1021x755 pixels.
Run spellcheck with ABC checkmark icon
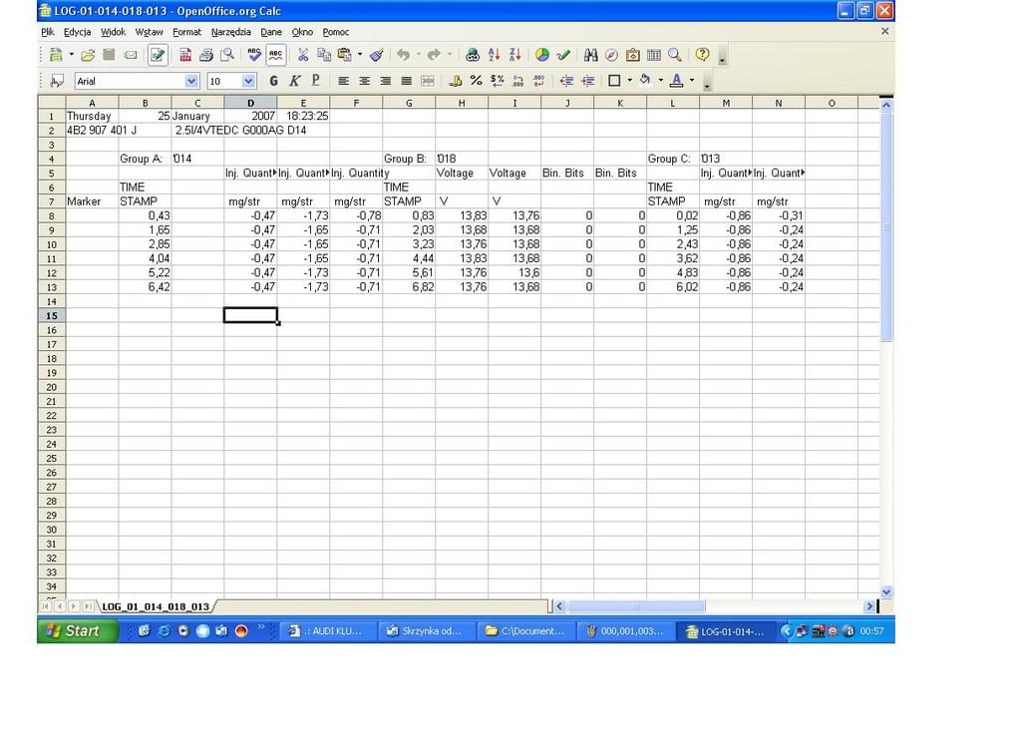point(254,55)
